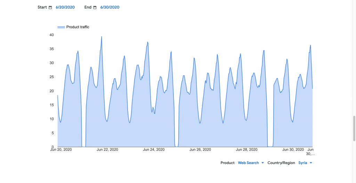Click the 10 value on the y-axis
The width and height of the screenshot is (356, 183).
[x=52, y=119]
